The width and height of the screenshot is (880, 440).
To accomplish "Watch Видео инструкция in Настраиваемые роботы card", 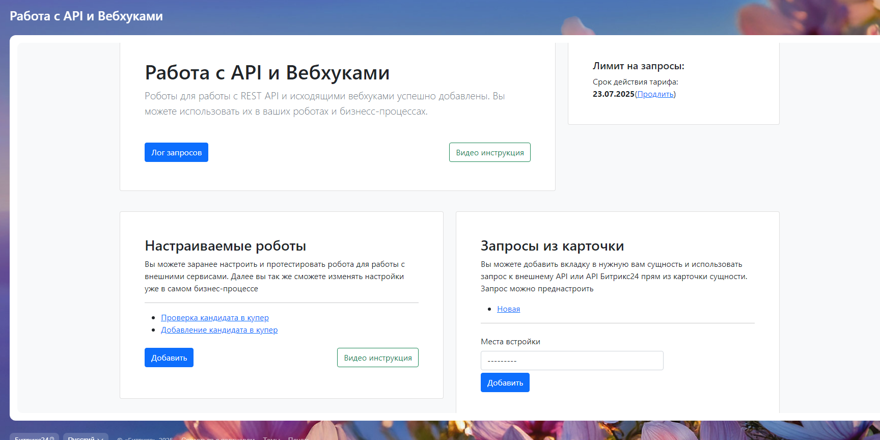I will 377,358.
